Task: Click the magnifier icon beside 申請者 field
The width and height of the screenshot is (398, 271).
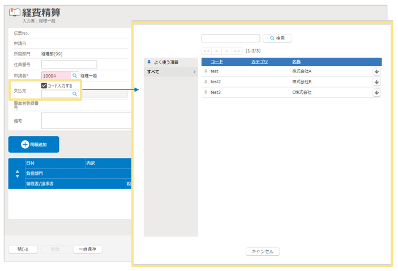Action: click(x=75, y=75)
